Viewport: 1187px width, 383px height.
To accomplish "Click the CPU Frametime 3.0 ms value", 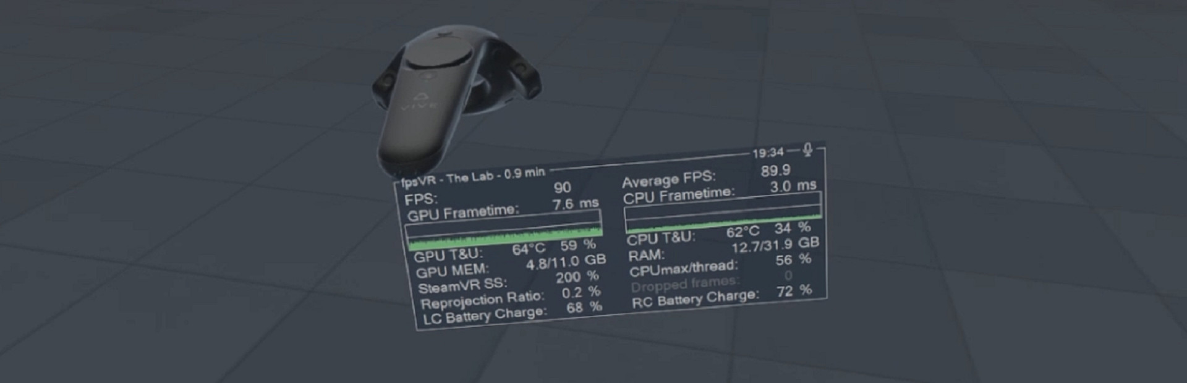I will click(793, 187).
